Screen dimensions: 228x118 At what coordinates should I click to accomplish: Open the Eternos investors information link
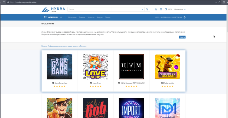pyautogui.click(x=64, y=46)
